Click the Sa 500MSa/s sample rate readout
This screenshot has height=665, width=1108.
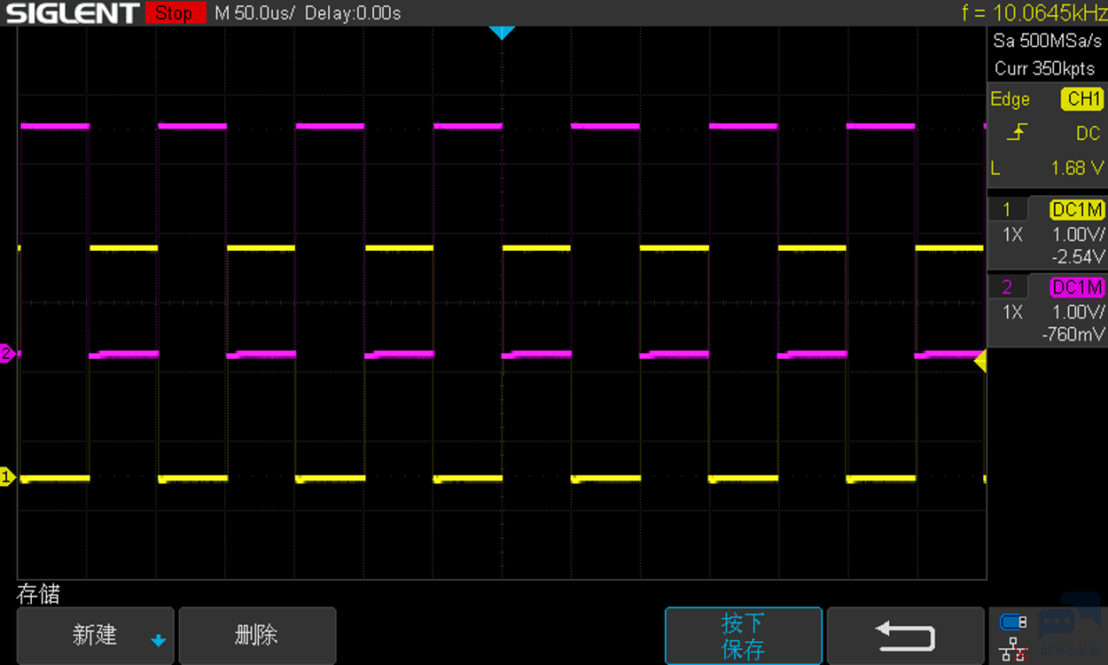1048,41
